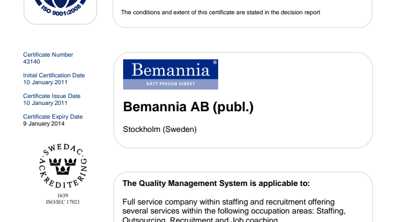Select the certificate number 43140
396x222 pixels.
(x=32, y=61)
